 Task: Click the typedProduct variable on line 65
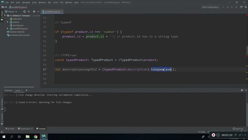point(77,60)
